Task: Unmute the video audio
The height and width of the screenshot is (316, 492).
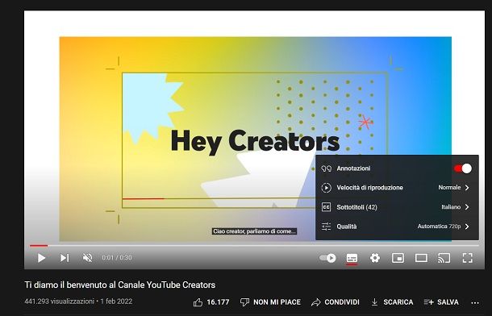Action: click(88, 258)
